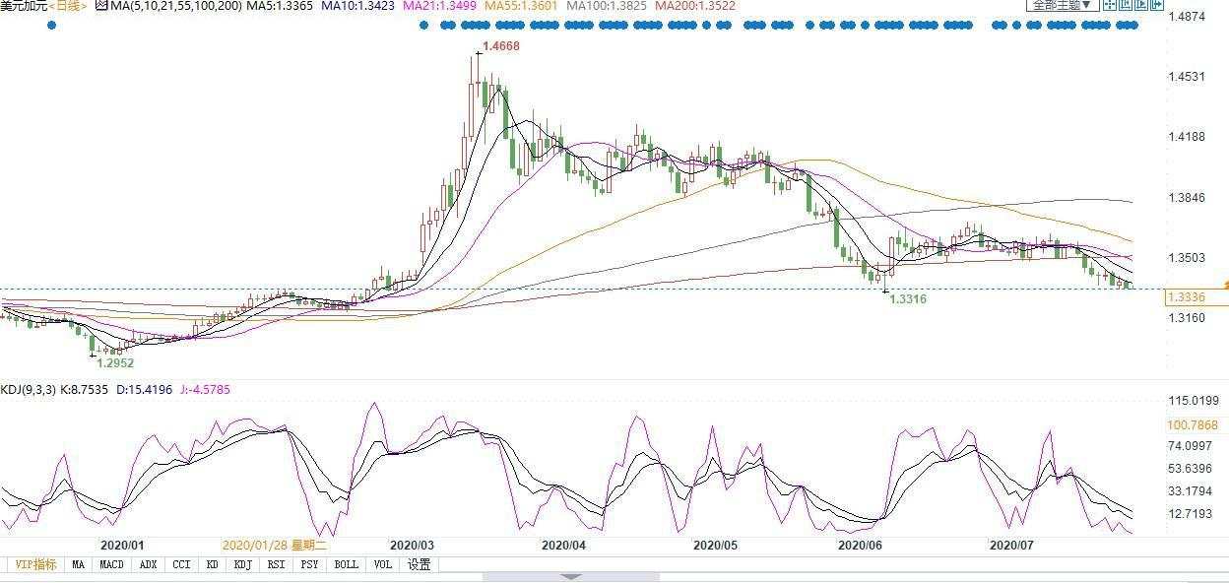The height and width of the screenshot is (583, 1229).
Task: Click the MA5:1.3365 value
Action: pos(278,6)
